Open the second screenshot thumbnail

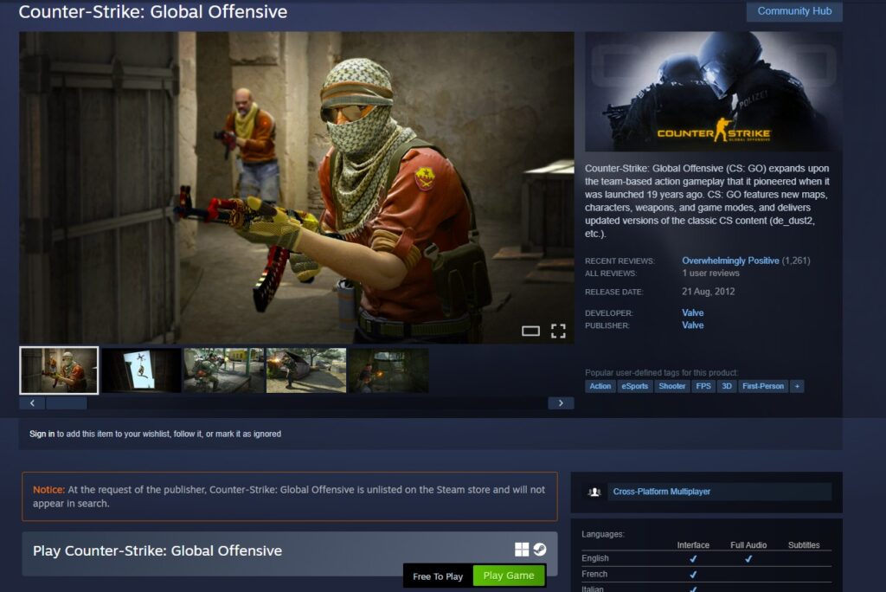[140, 370]
